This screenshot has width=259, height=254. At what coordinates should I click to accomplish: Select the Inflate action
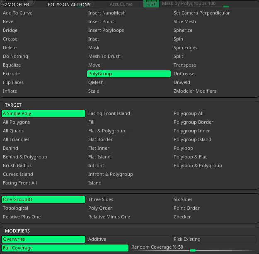coord(10,91)
